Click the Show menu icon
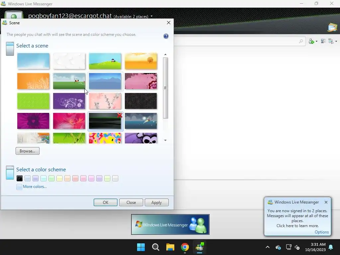 [331, 41]
